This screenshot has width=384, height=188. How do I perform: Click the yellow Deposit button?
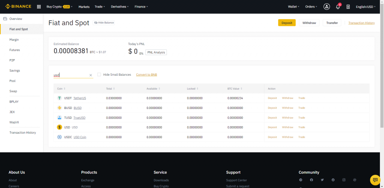click(x=287, y=23)
